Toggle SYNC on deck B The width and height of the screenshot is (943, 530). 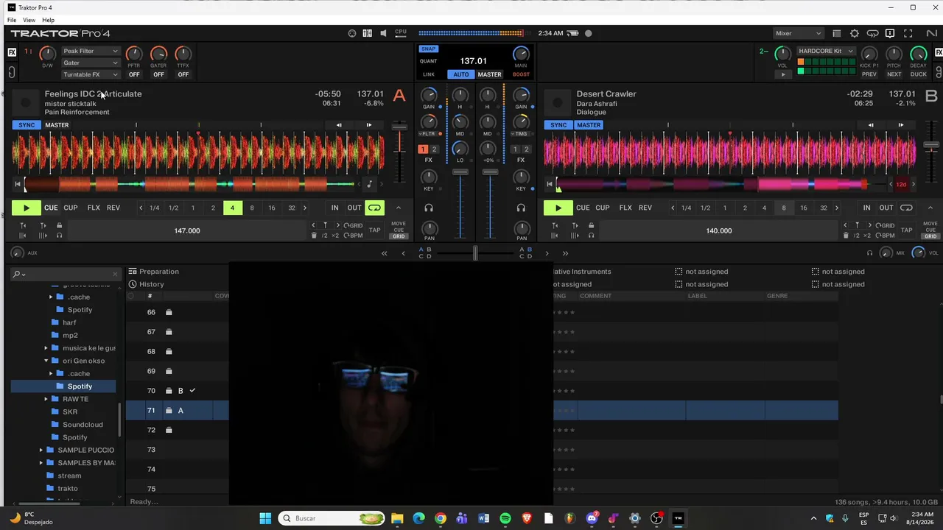click(x=558, y=125)
